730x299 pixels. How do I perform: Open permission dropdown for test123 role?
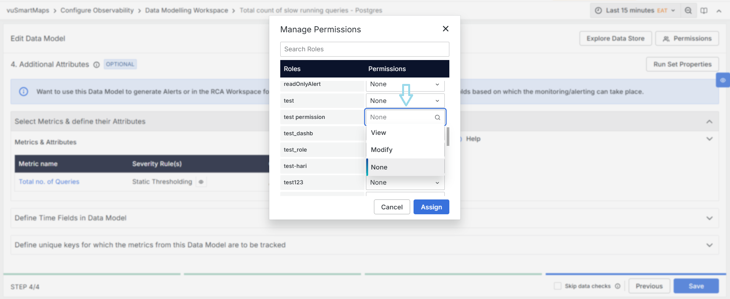tap(405, 183)
